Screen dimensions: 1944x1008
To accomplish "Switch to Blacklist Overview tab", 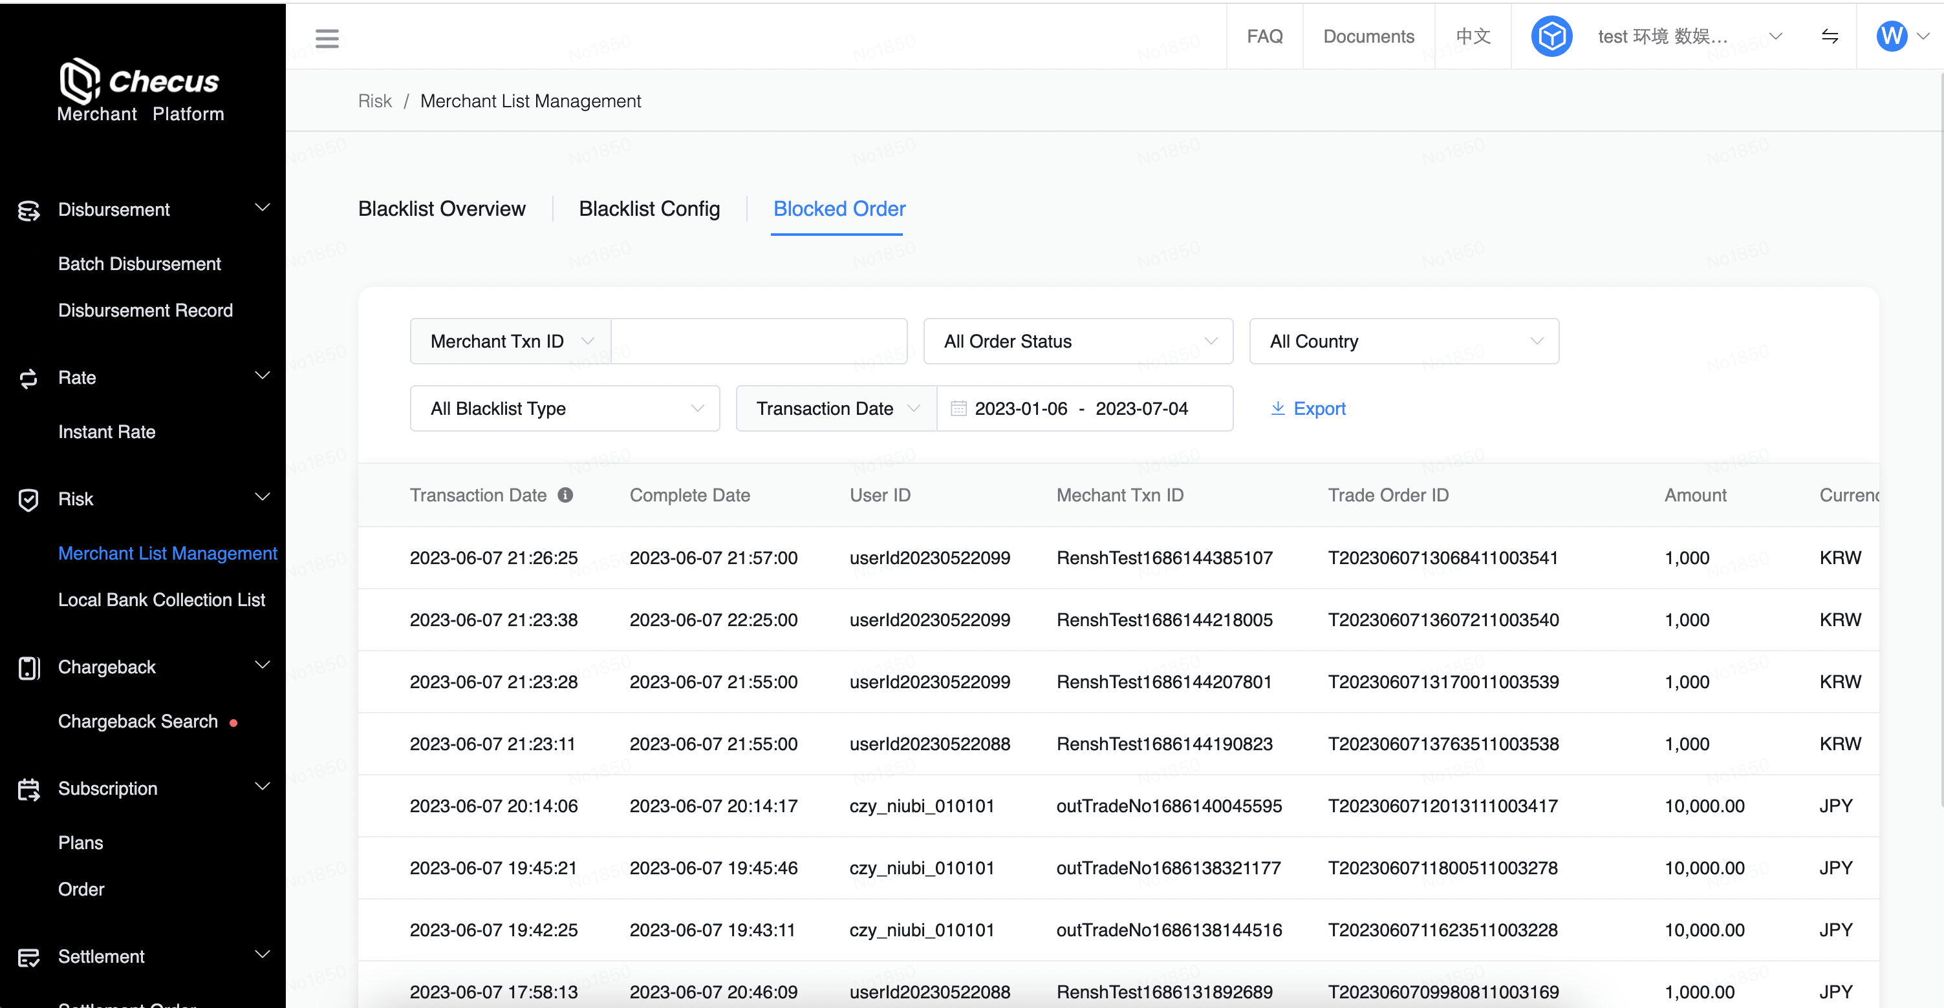I will point(442,209).
